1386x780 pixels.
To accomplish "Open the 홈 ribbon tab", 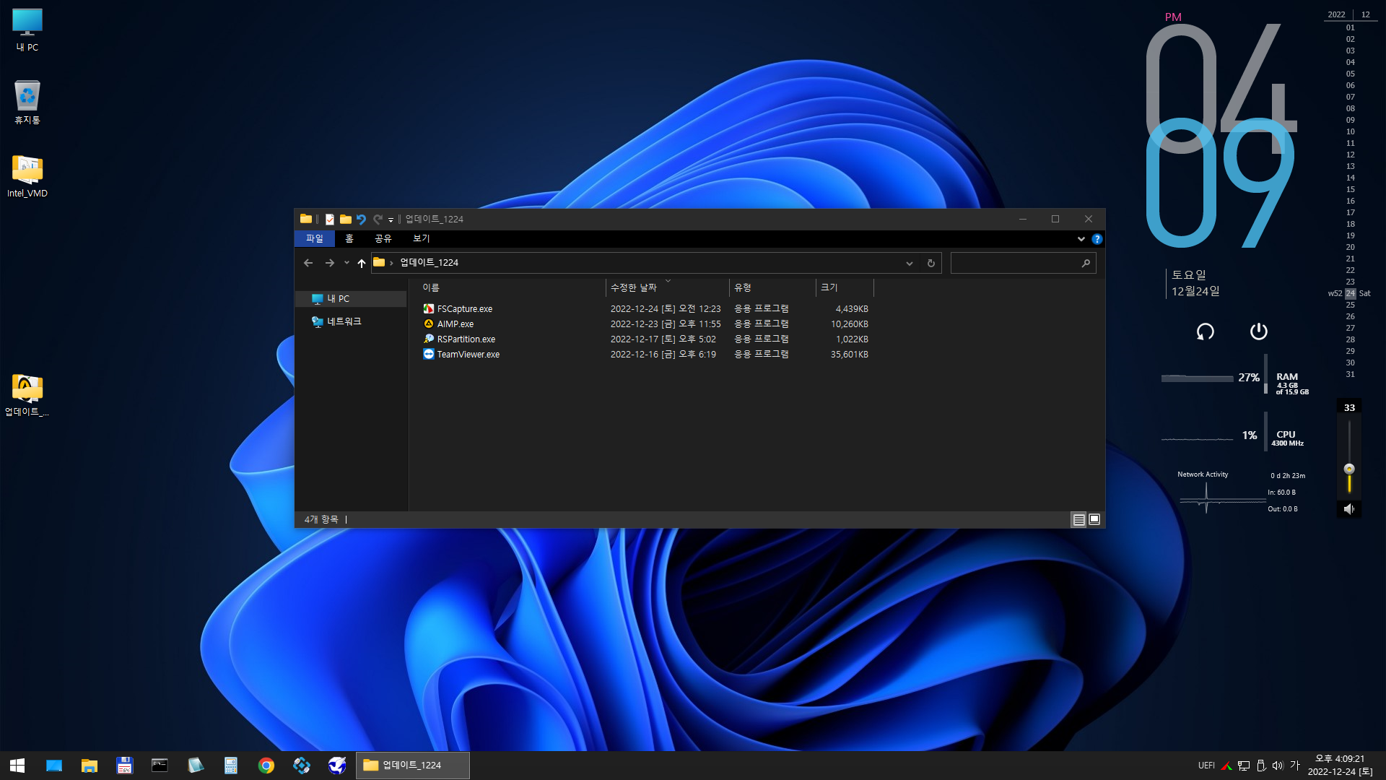I will (x=349, y=238).
